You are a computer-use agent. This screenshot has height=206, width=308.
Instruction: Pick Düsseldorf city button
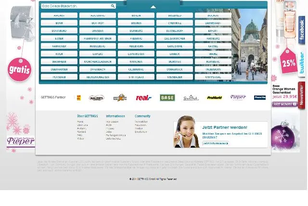[175, 31]
